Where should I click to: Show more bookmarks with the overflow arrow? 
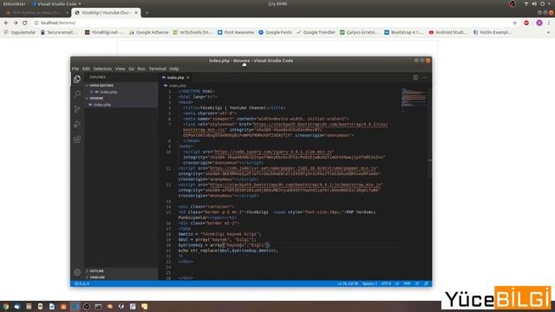tap(548, 32)
